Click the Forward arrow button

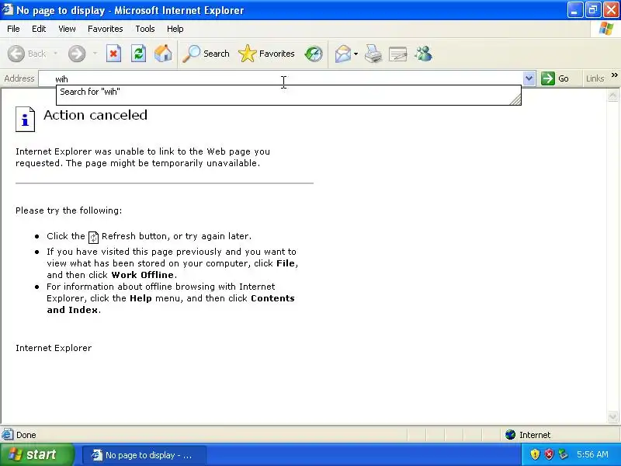tap(77, 54)
